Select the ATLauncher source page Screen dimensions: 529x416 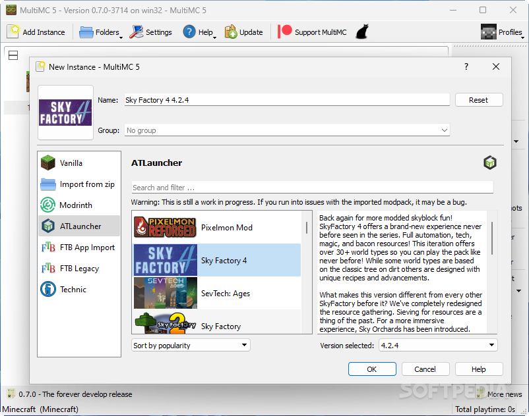pos(79,226)
